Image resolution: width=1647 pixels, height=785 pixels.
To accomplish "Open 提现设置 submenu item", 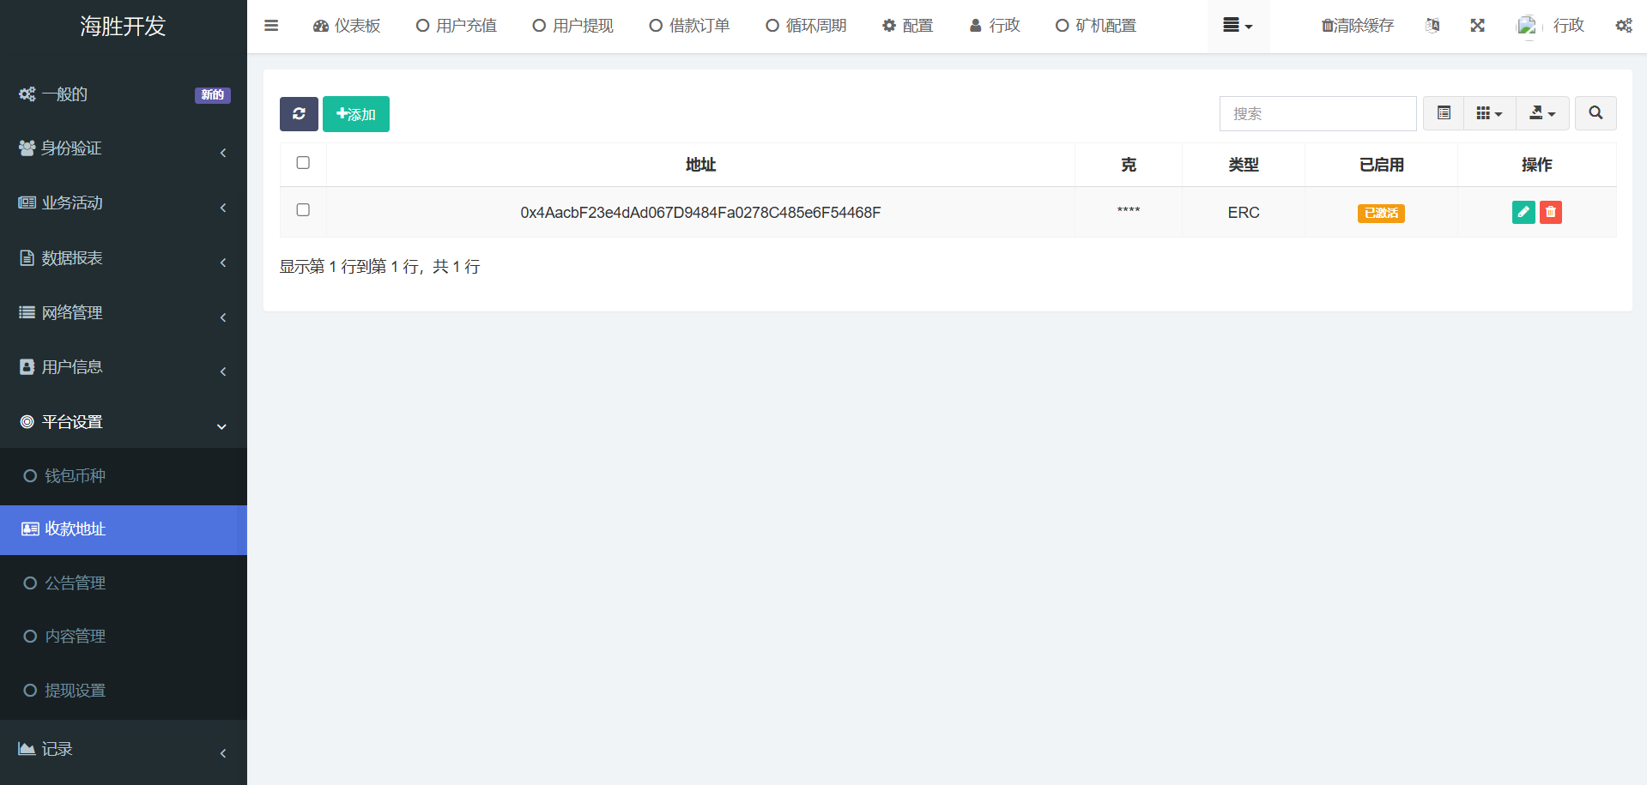I will coord(124,691).
